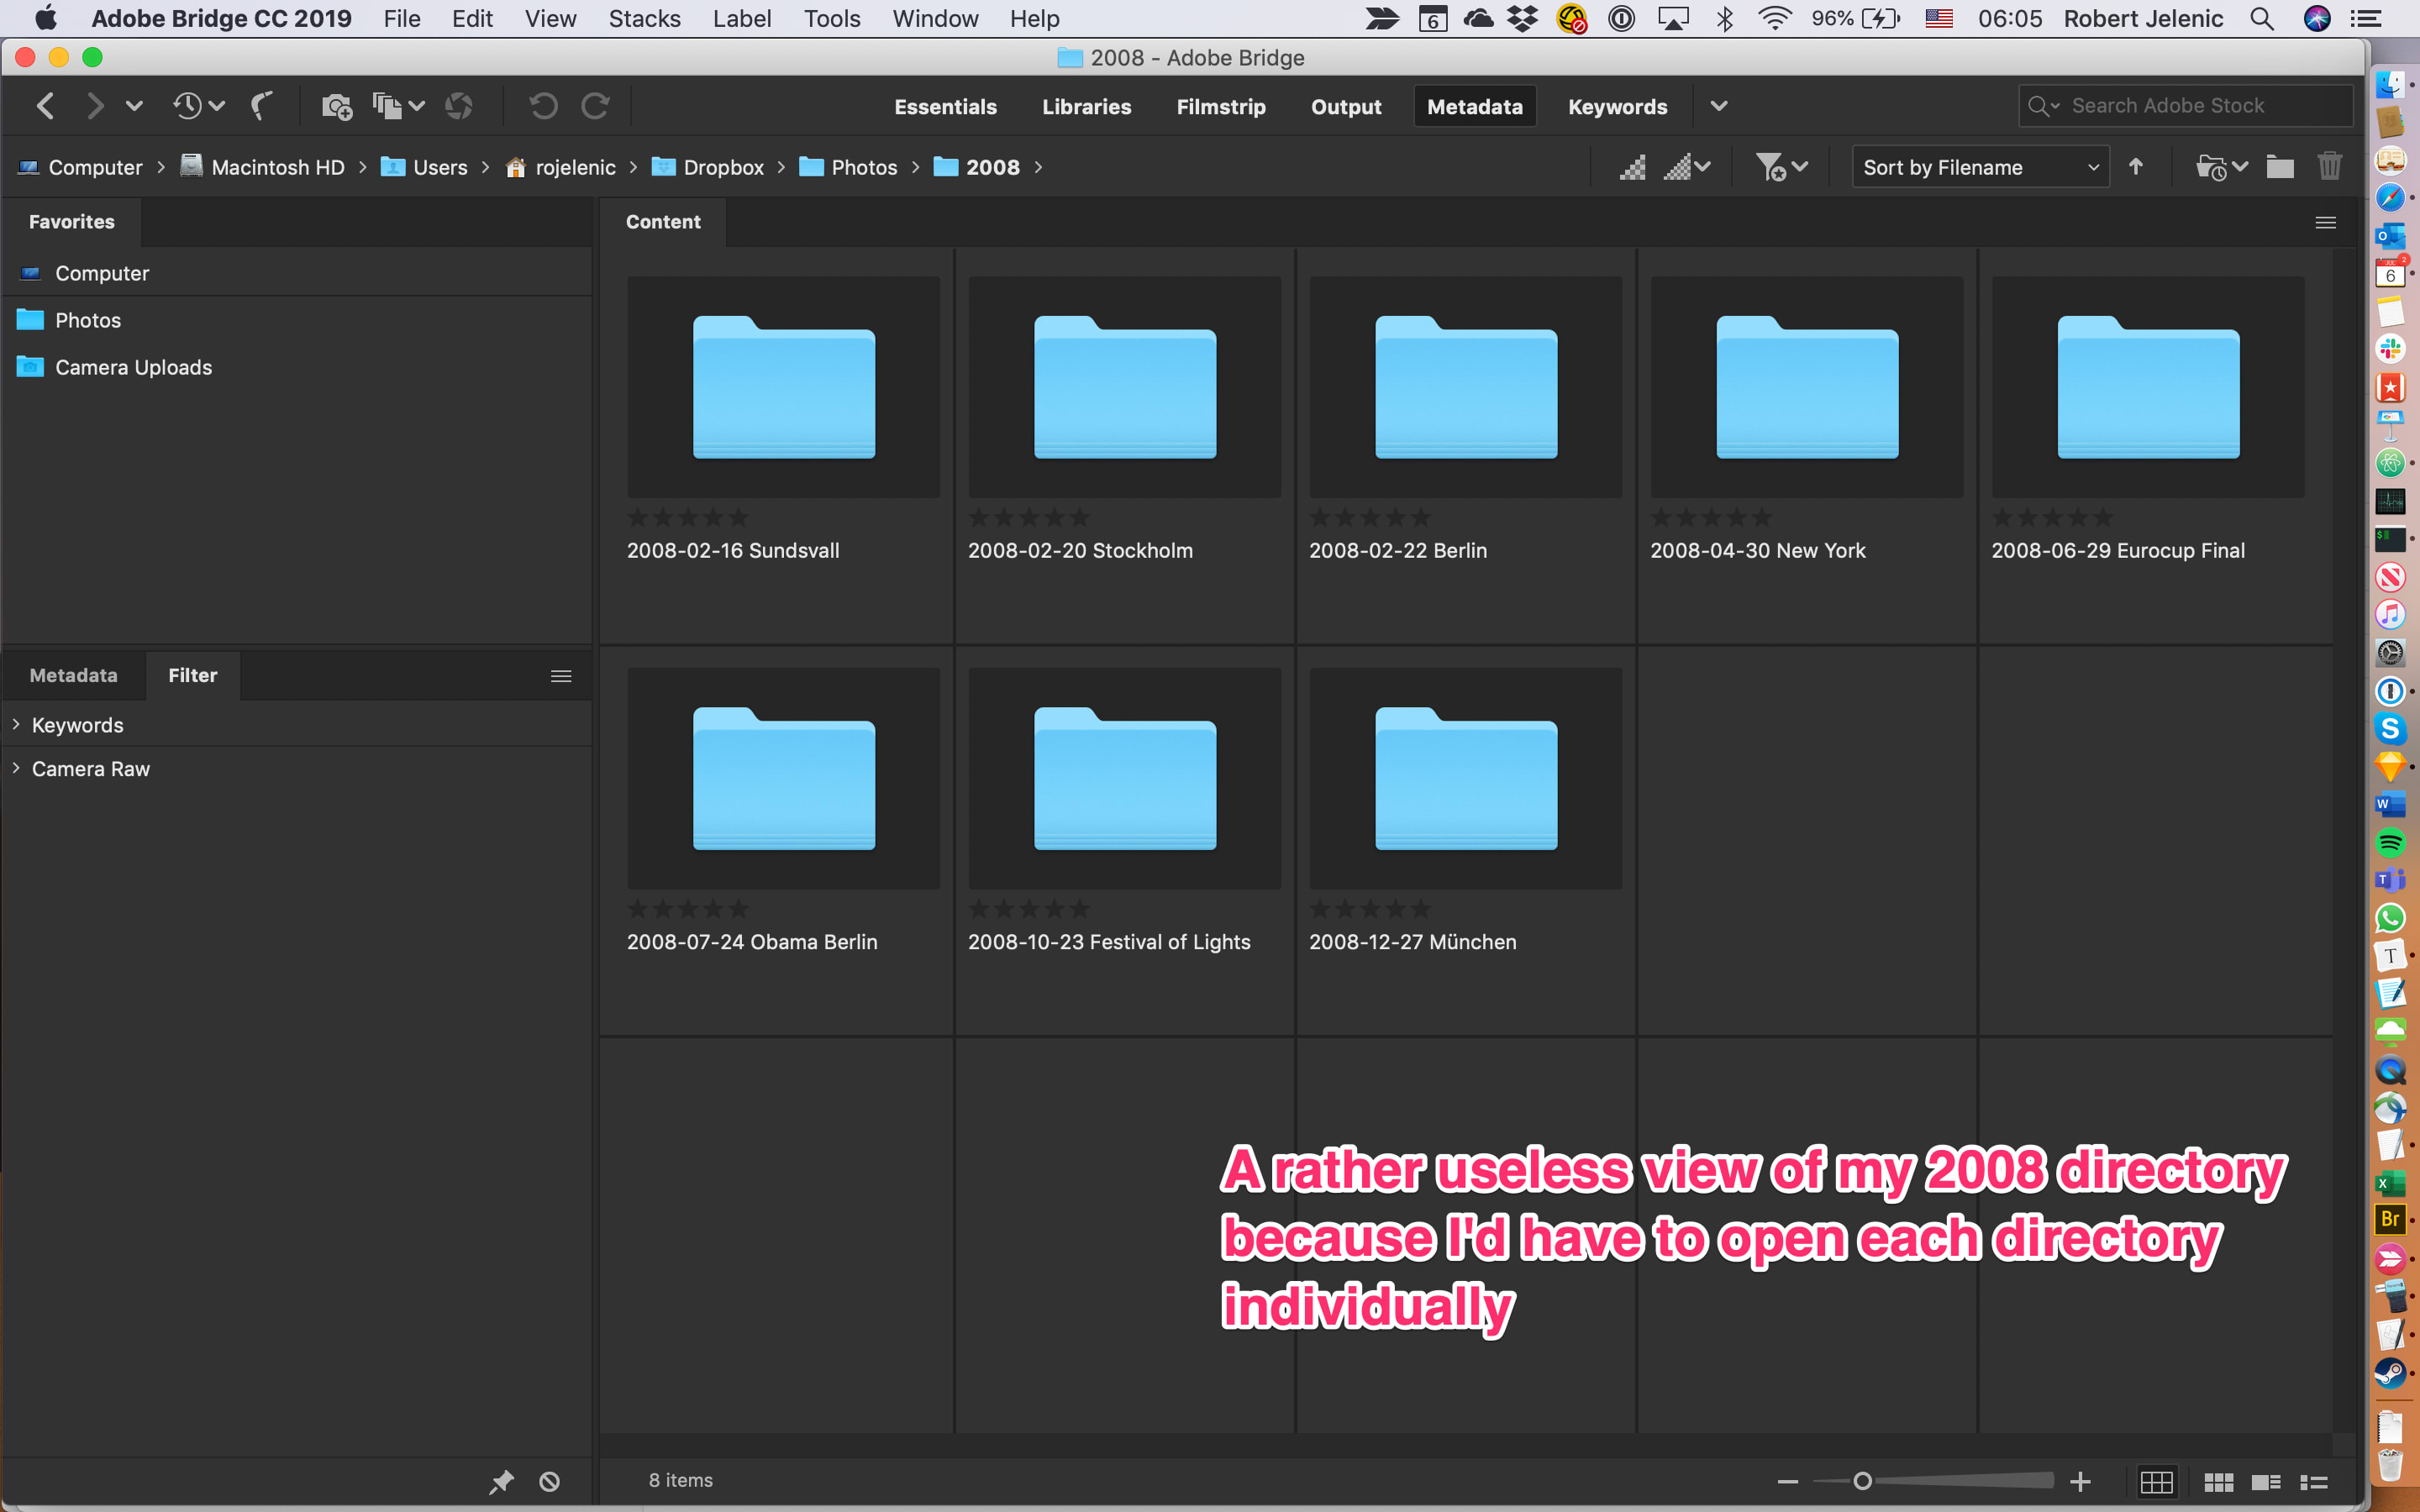Click the 2008-06-29 Eurocup Final folder name

tap(2118, 551)
